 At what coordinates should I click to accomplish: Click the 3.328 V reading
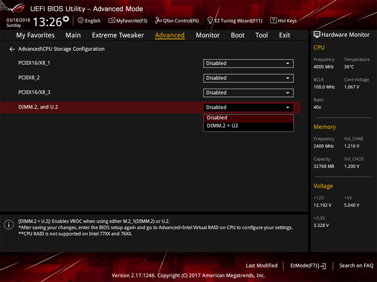[321, 226]
